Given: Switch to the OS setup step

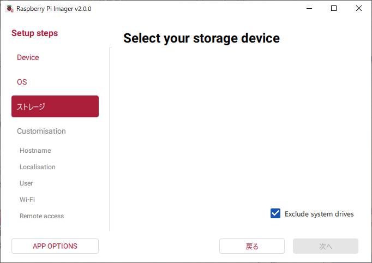Looking at the screenshot, I should 22,82.
